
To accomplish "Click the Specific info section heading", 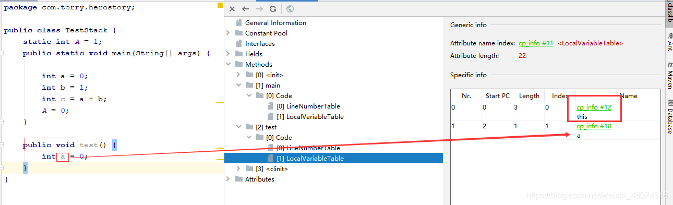I will [x=468, y=75].
